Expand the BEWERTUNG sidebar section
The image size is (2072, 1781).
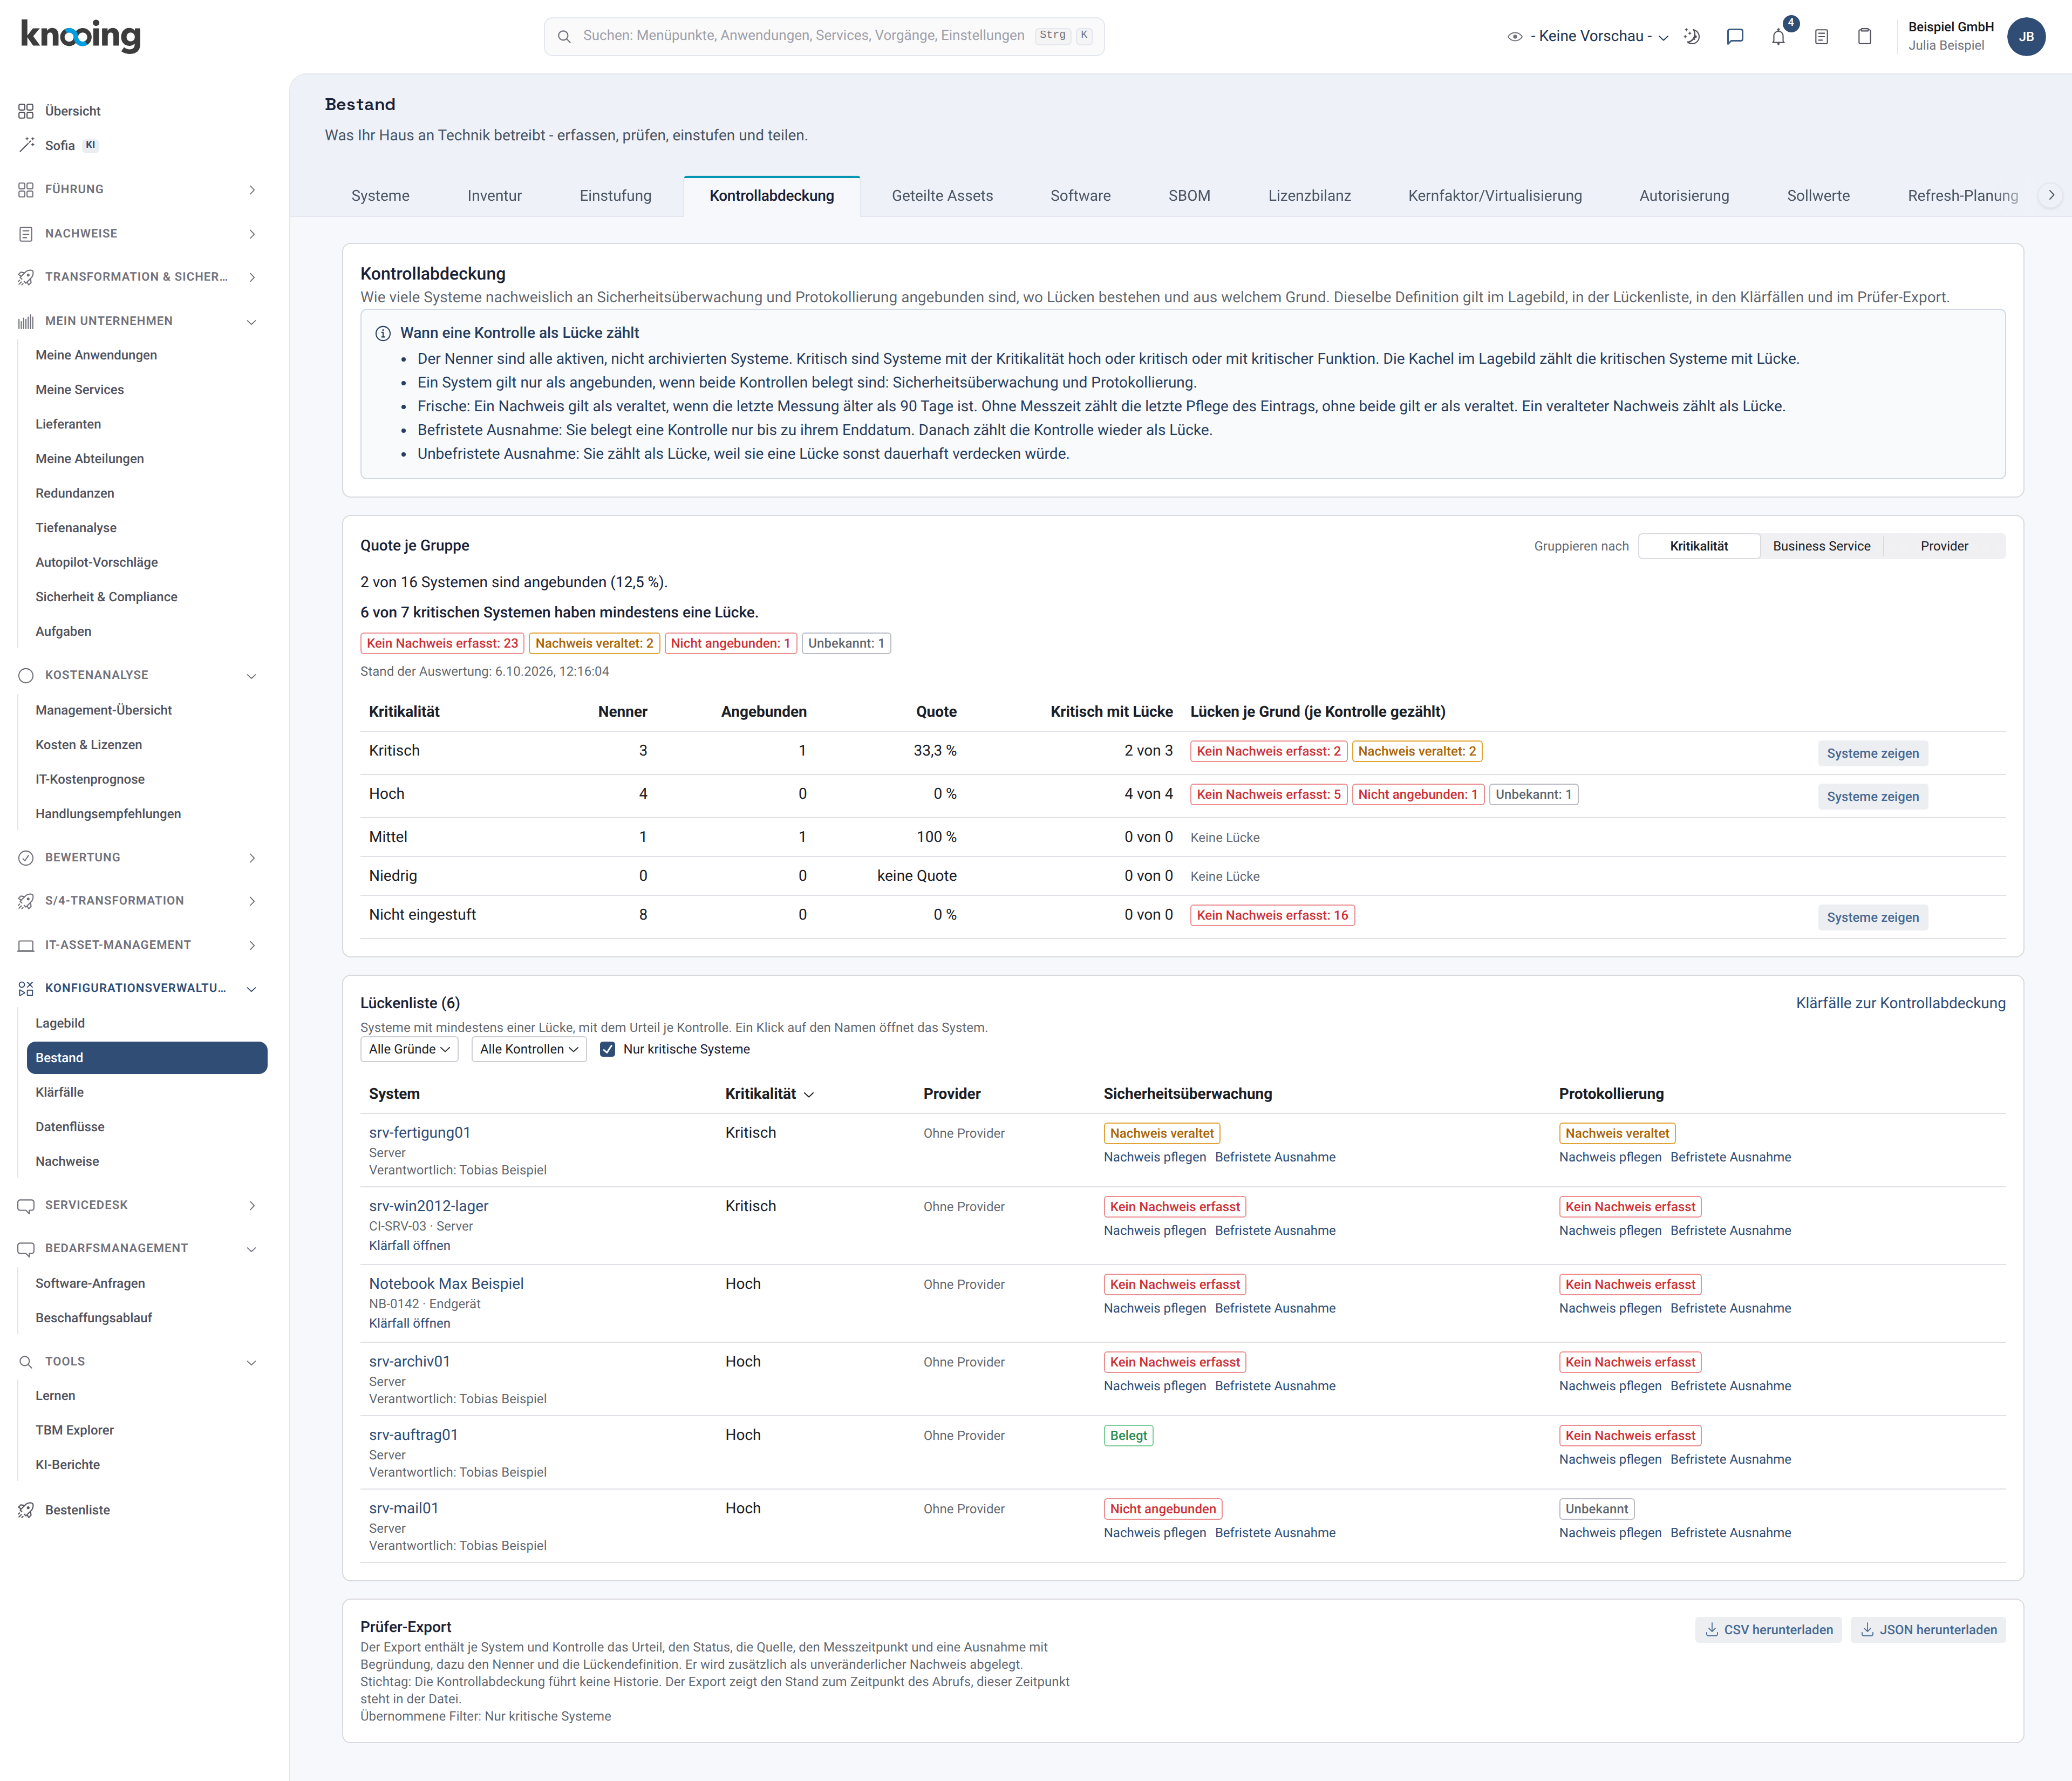click(138, 858)
